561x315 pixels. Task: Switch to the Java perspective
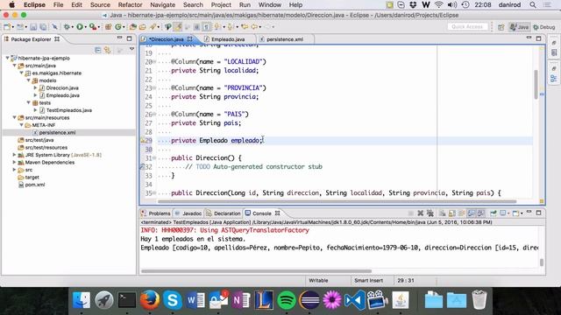pos(520,27)
